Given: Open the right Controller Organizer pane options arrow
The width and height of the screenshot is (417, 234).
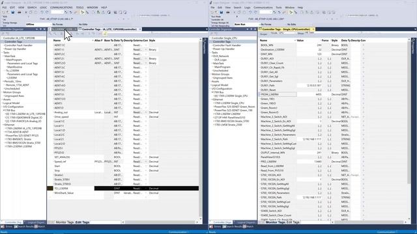Looking at the screenshot, I should [248, 29].
